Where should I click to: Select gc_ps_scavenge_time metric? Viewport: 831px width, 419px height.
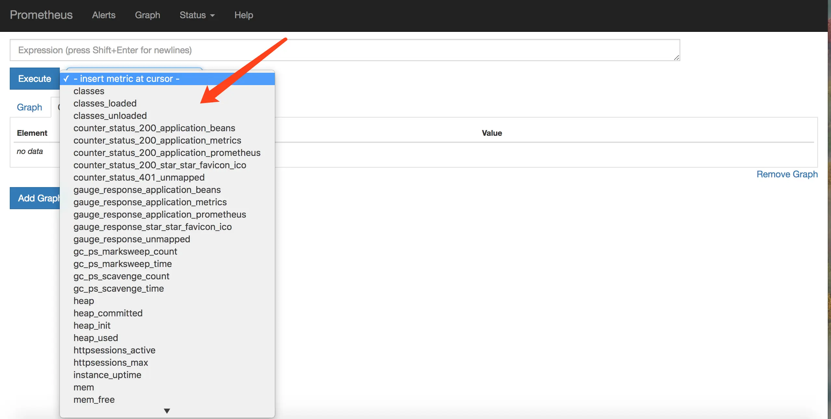click(x=119, y=288)
